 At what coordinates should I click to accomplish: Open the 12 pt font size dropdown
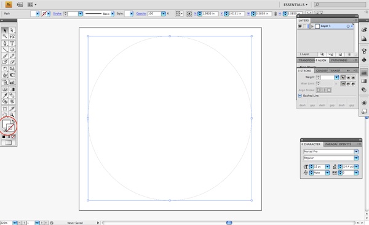coord(327,166)
